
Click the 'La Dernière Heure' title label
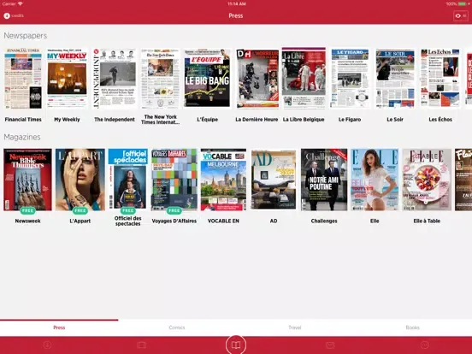[x=257, y=120]
